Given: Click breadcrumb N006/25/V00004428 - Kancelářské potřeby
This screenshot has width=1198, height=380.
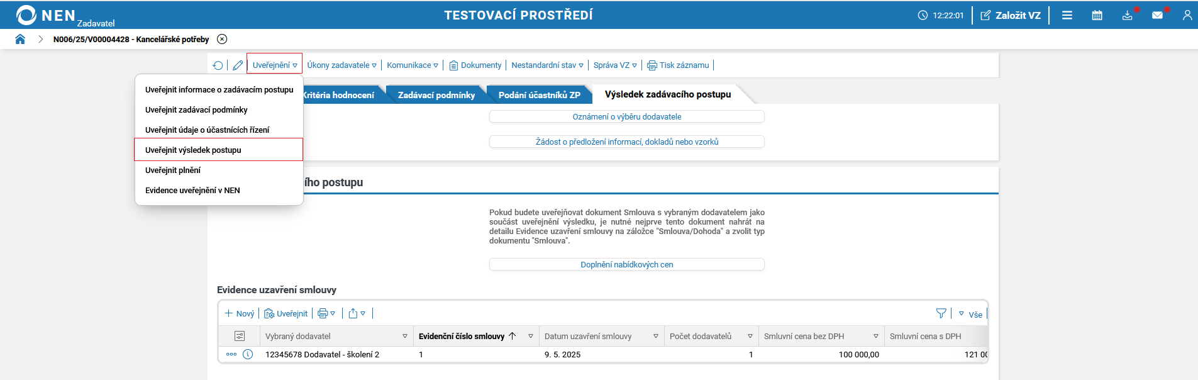Looking at the screenshot, I should coord(131,39).
